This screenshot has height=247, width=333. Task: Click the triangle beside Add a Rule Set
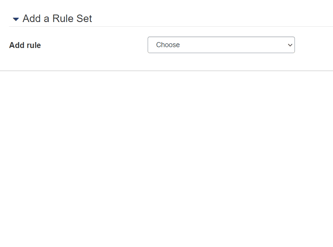point(16,19)
